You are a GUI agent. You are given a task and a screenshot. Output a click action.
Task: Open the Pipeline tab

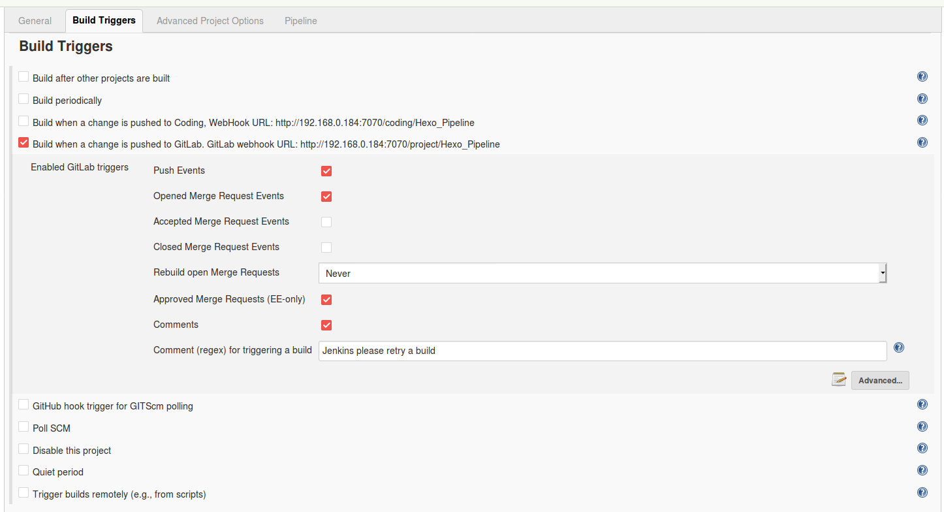pyautogui.click(x=300, y=21)
